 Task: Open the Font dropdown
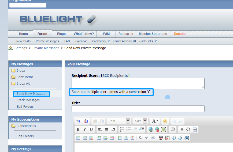119,121
